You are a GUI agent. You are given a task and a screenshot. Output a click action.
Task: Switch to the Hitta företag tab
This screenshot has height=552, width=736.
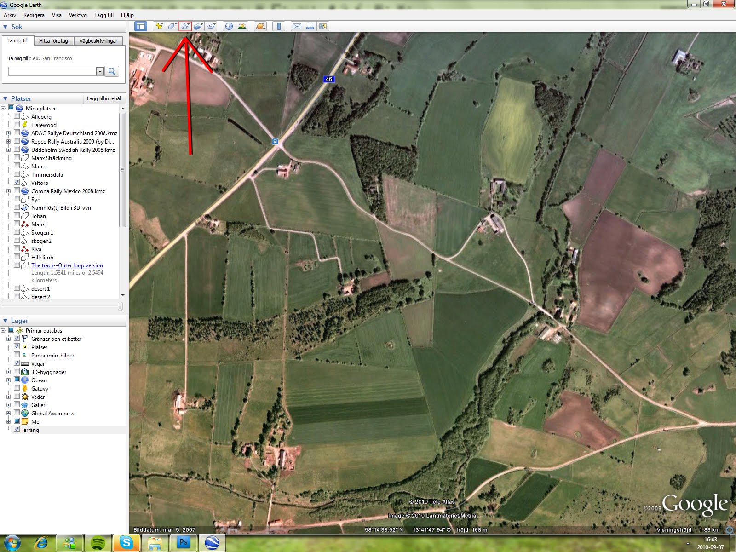53,41
